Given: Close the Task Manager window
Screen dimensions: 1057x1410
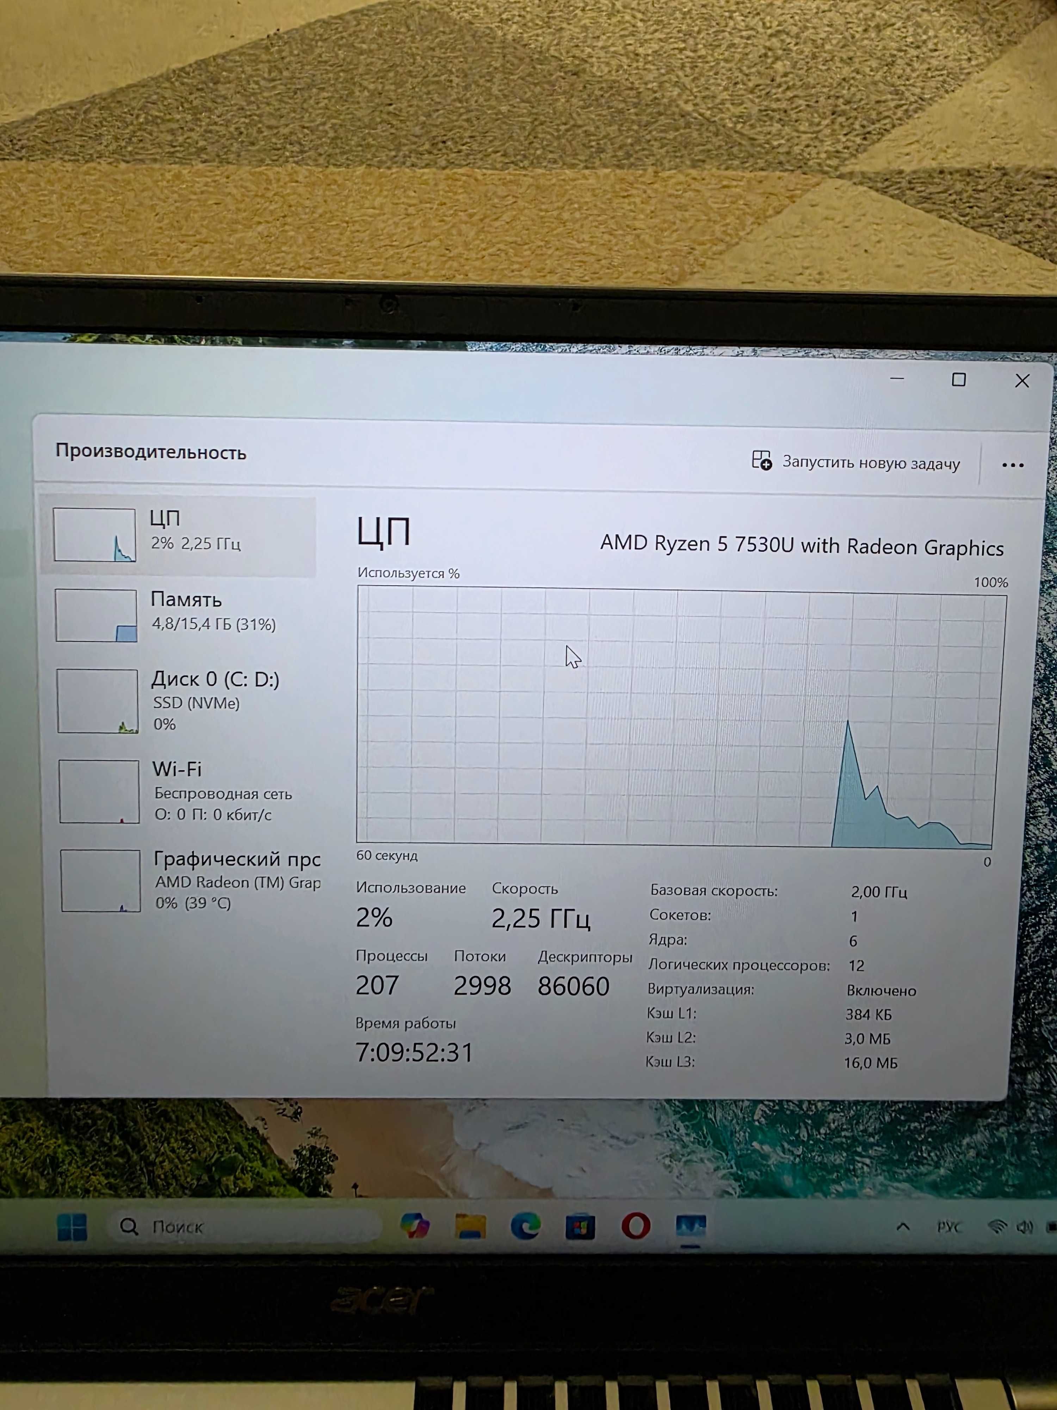Looking at the screenshot, I should pyautogui.click(x=1022, y=381).
